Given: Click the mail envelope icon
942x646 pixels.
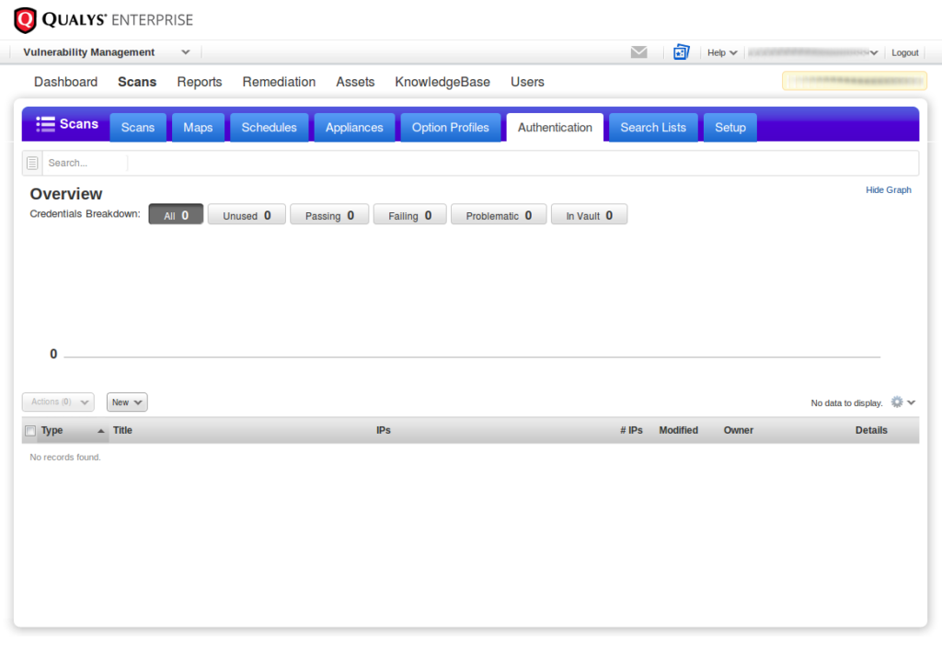Looking at the screenshot, I should [639, 51].
